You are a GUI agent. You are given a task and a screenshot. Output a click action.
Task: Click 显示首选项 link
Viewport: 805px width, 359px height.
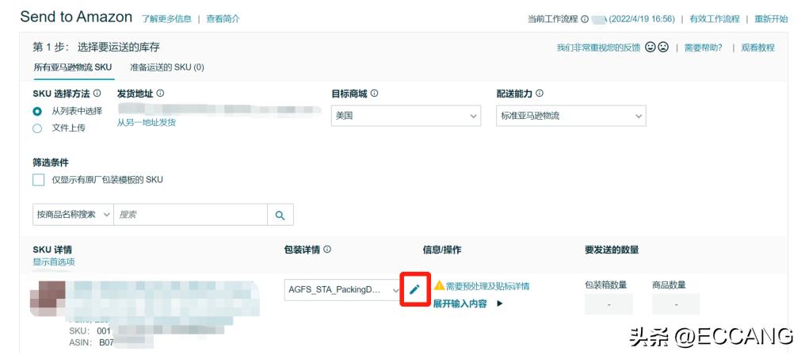coord(54,262)
